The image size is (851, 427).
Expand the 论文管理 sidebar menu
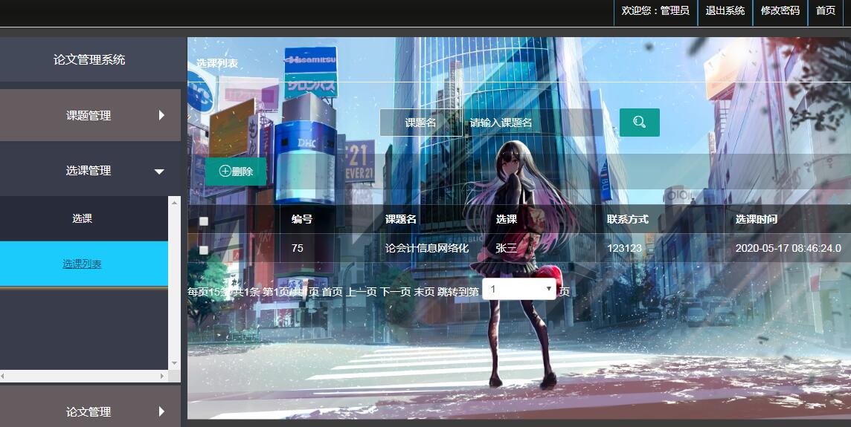[x=90, y=411]
